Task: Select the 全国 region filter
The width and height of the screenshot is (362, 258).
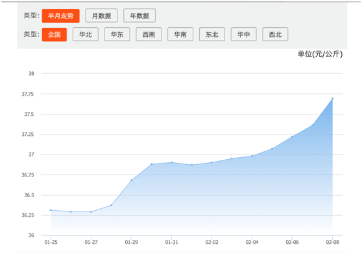Action: point(54,34)
